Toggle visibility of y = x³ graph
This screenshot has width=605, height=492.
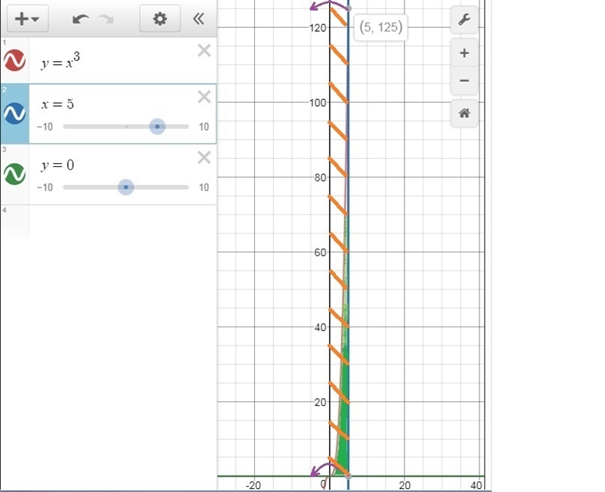(14, 60)
